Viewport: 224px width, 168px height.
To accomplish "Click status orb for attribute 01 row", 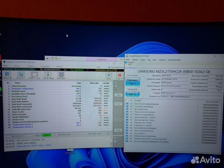I will click(127, 104).
